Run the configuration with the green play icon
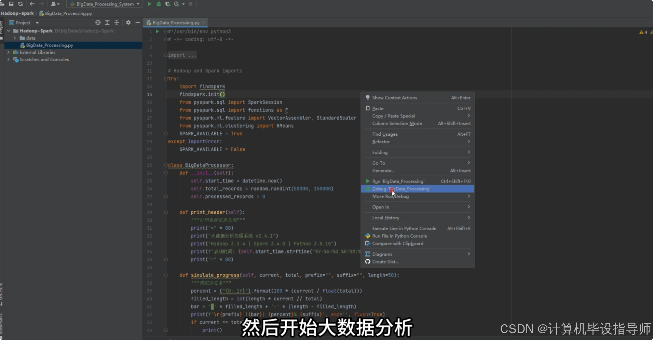Viewport: 653px width, 340px height. tap(149, 4)
